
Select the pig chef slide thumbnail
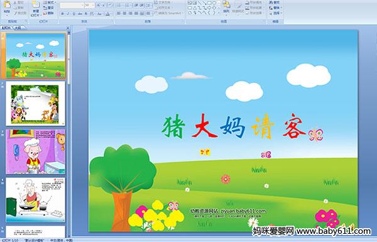(x=36, y=151)
